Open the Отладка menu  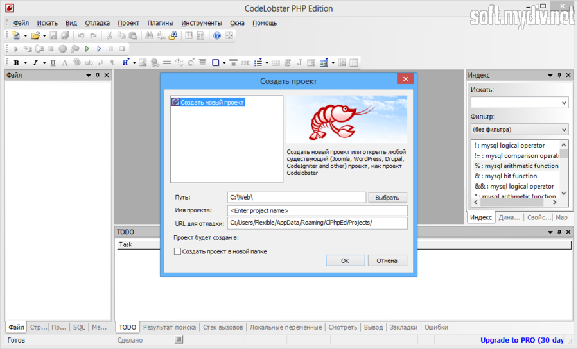pyautogui.click(x=98, y=23)
